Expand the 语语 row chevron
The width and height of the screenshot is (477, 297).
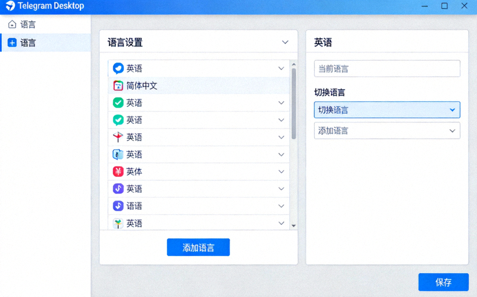click(x=281, y=206)
